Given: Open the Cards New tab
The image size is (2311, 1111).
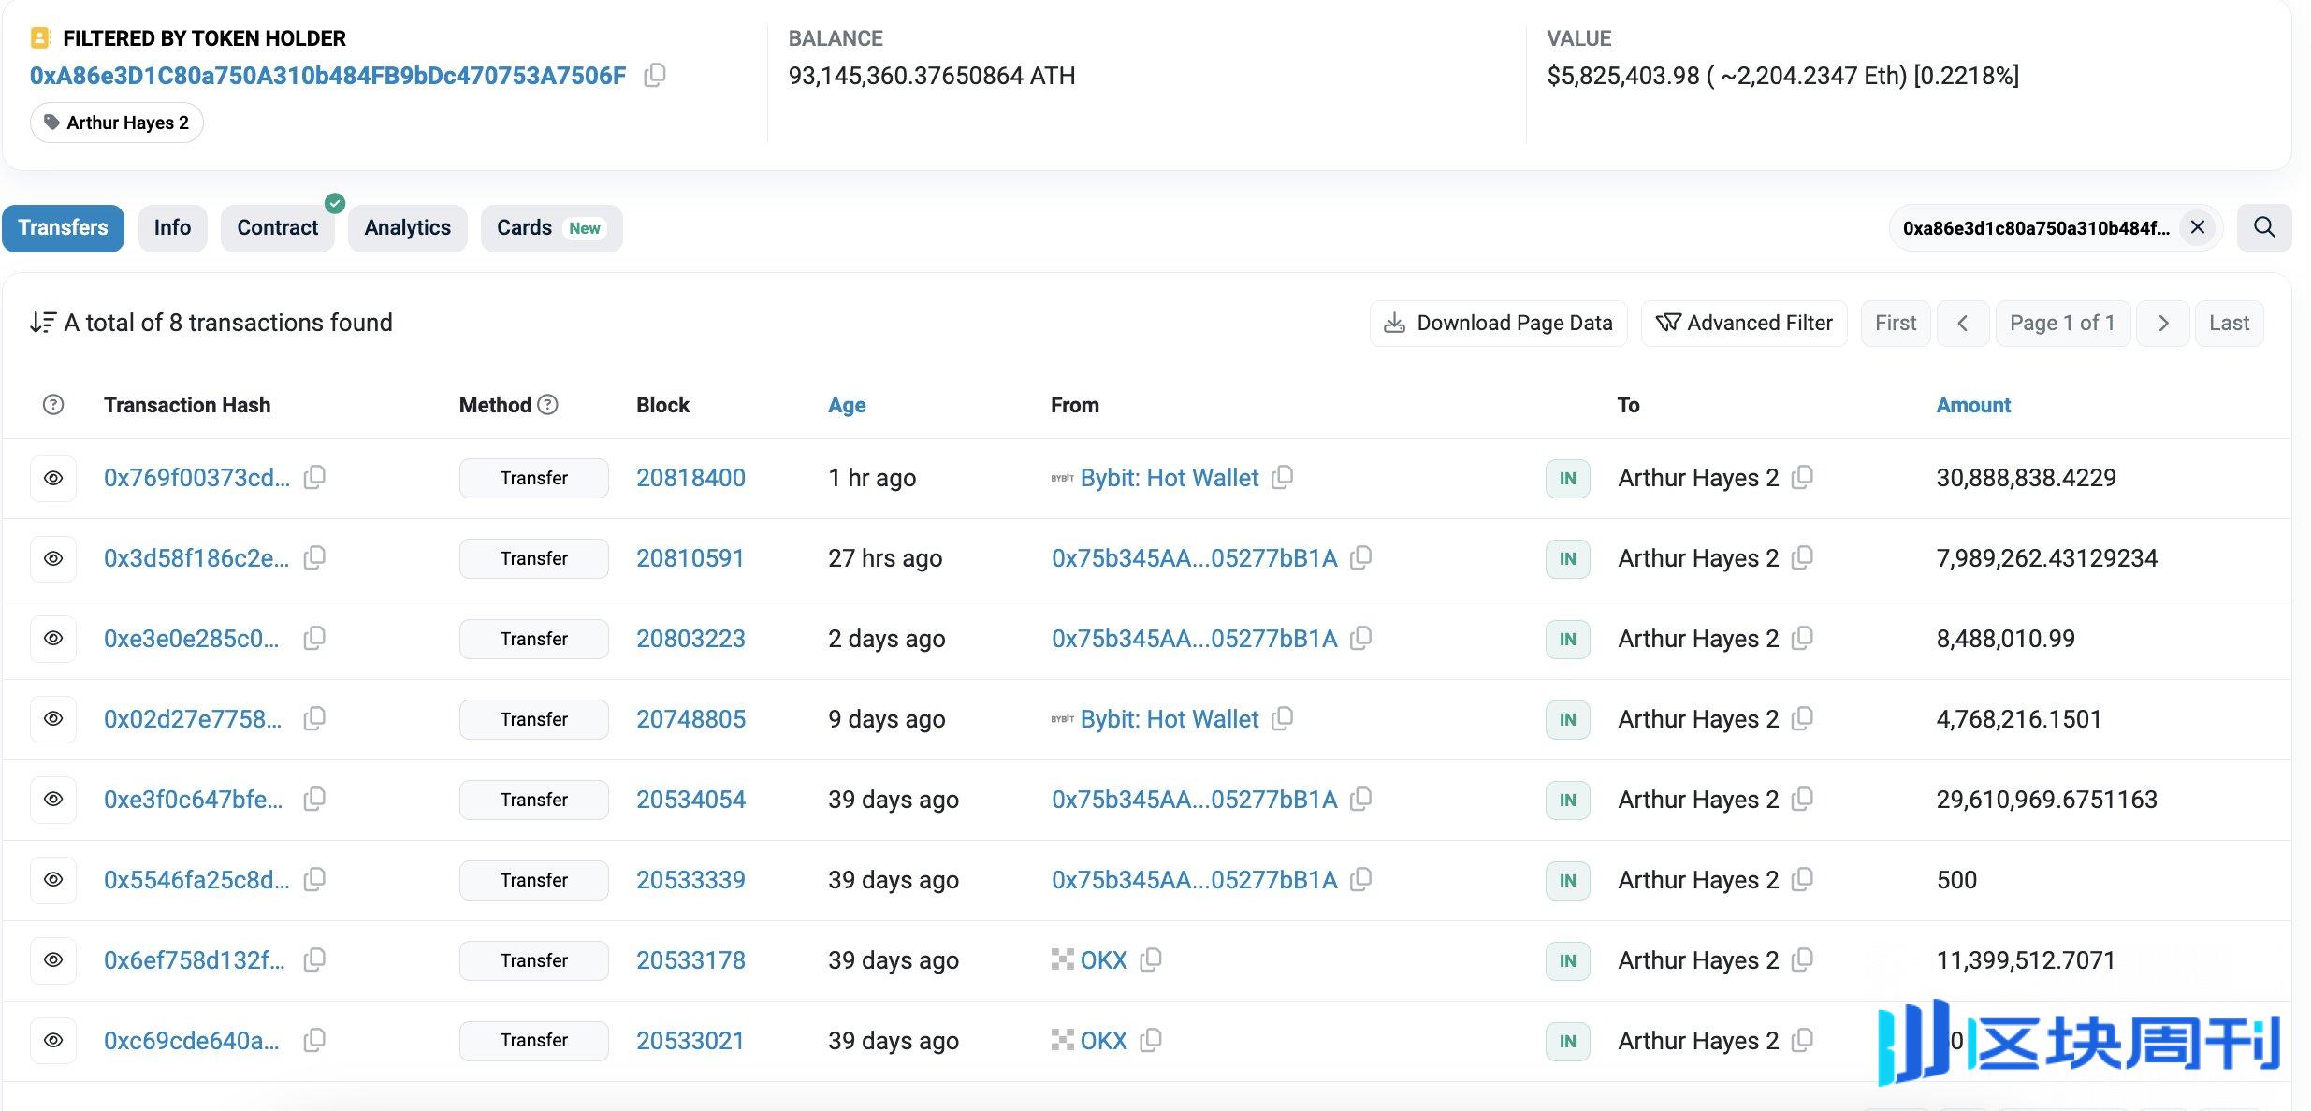Looking at the screenshot, I should click(551, 228).
